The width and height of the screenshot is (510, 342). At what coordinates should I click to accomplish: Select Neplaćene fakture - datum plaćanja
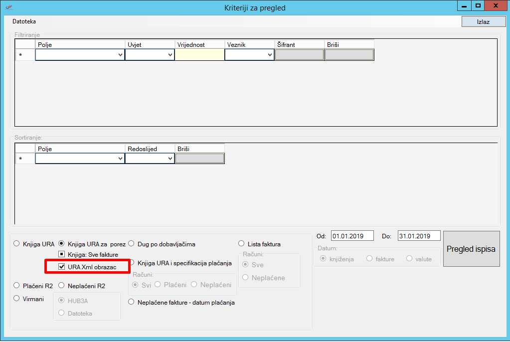click(x=132, y=302)
